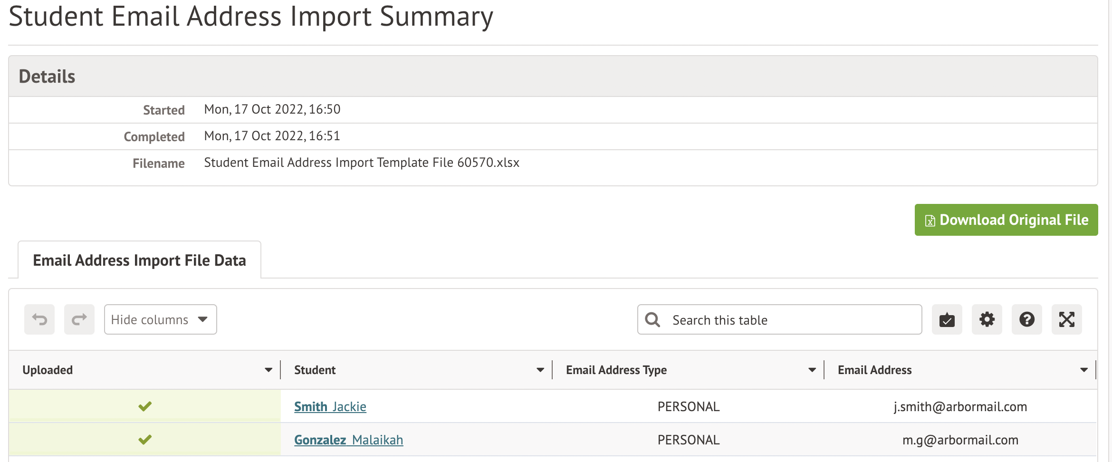Open Email Address Type column dropdown
The width and height of the screenshot is (1112, 462).
(812, 370)
